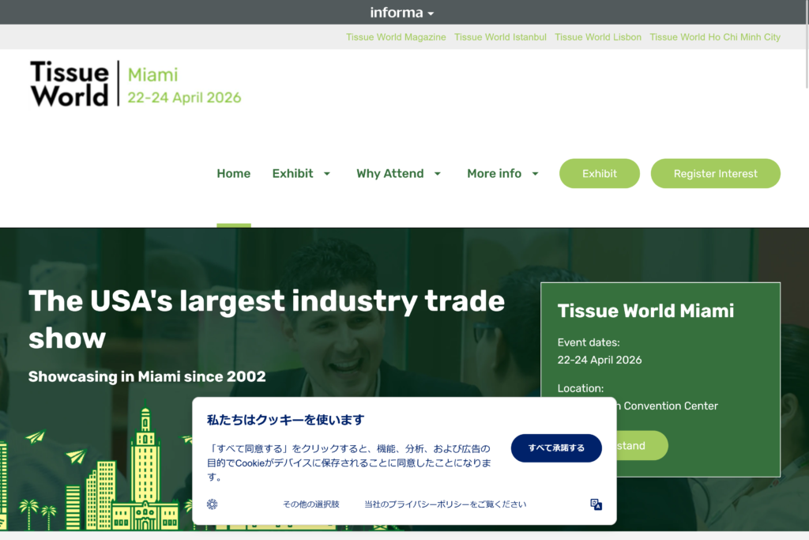Click the Tissue World Miami logo
Viewport: 809px width, 540px height.
coord(135,84)
